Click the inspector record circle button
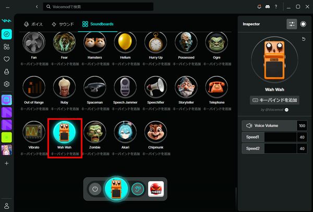Viewport: 313px width, 212px height. [x=303, y=24]
